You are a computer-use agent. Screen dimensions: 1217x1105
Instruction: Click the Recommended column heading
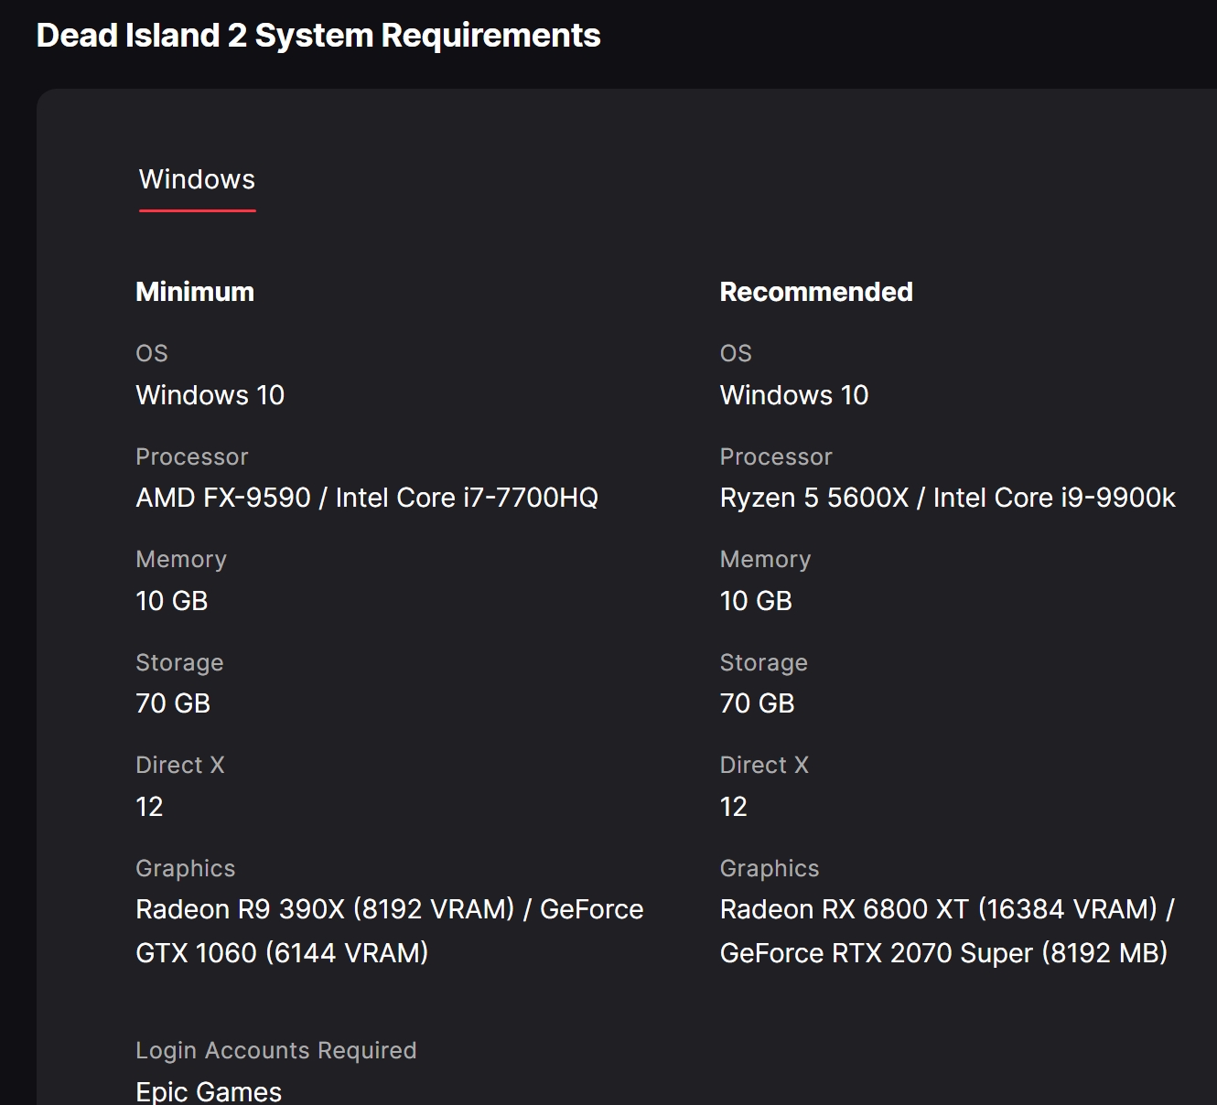(816, 292)
